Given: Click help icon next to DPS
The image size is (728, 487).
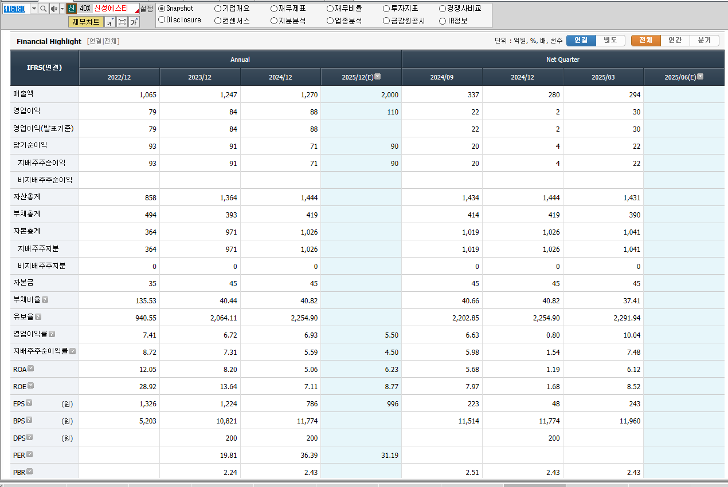Looking at the screenshot, I should [x=29, y=437].
